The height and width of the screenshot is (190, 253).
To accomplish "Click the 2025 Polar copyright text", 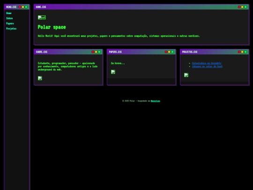I will pos(136,101).
